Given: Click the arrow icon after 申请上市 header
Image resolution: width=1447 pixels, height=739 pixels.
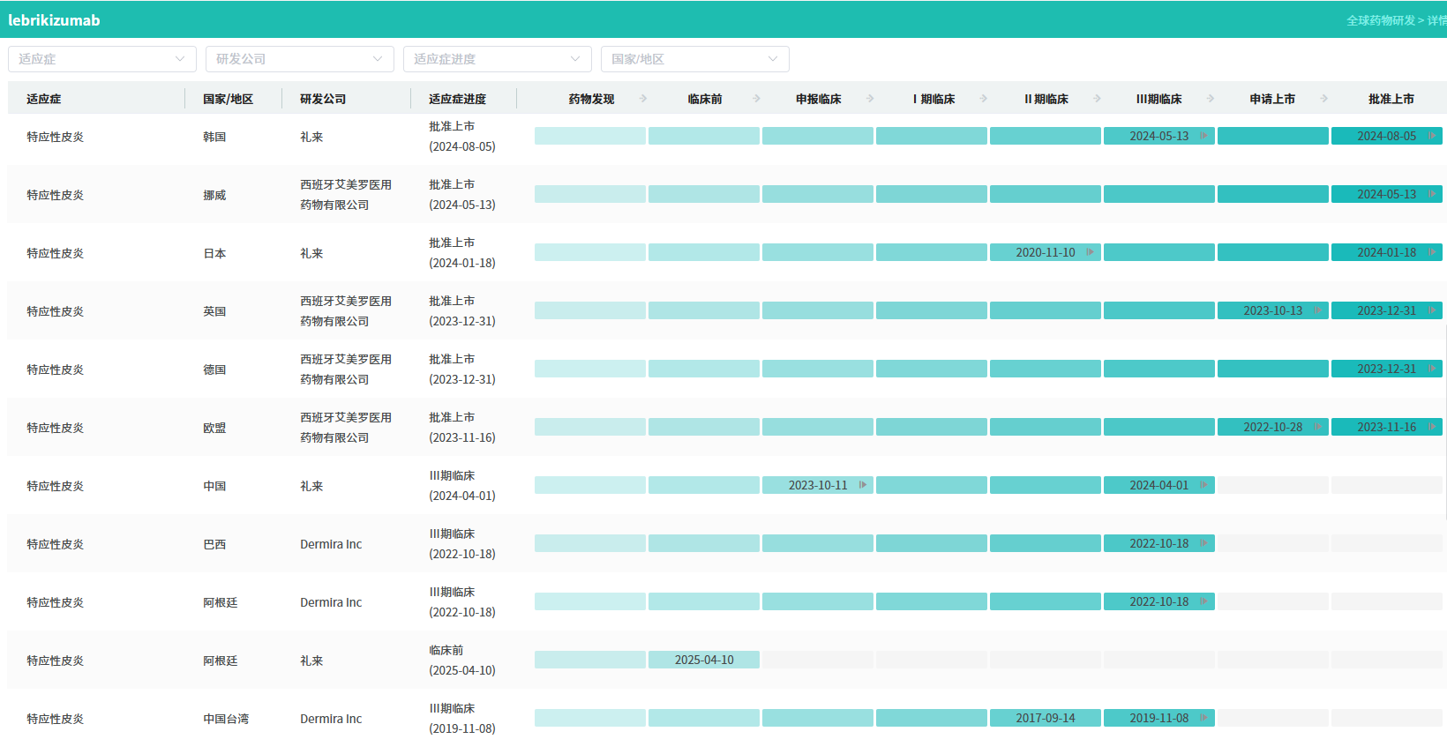Looking at the screenshot, I should pos(1323,99).
